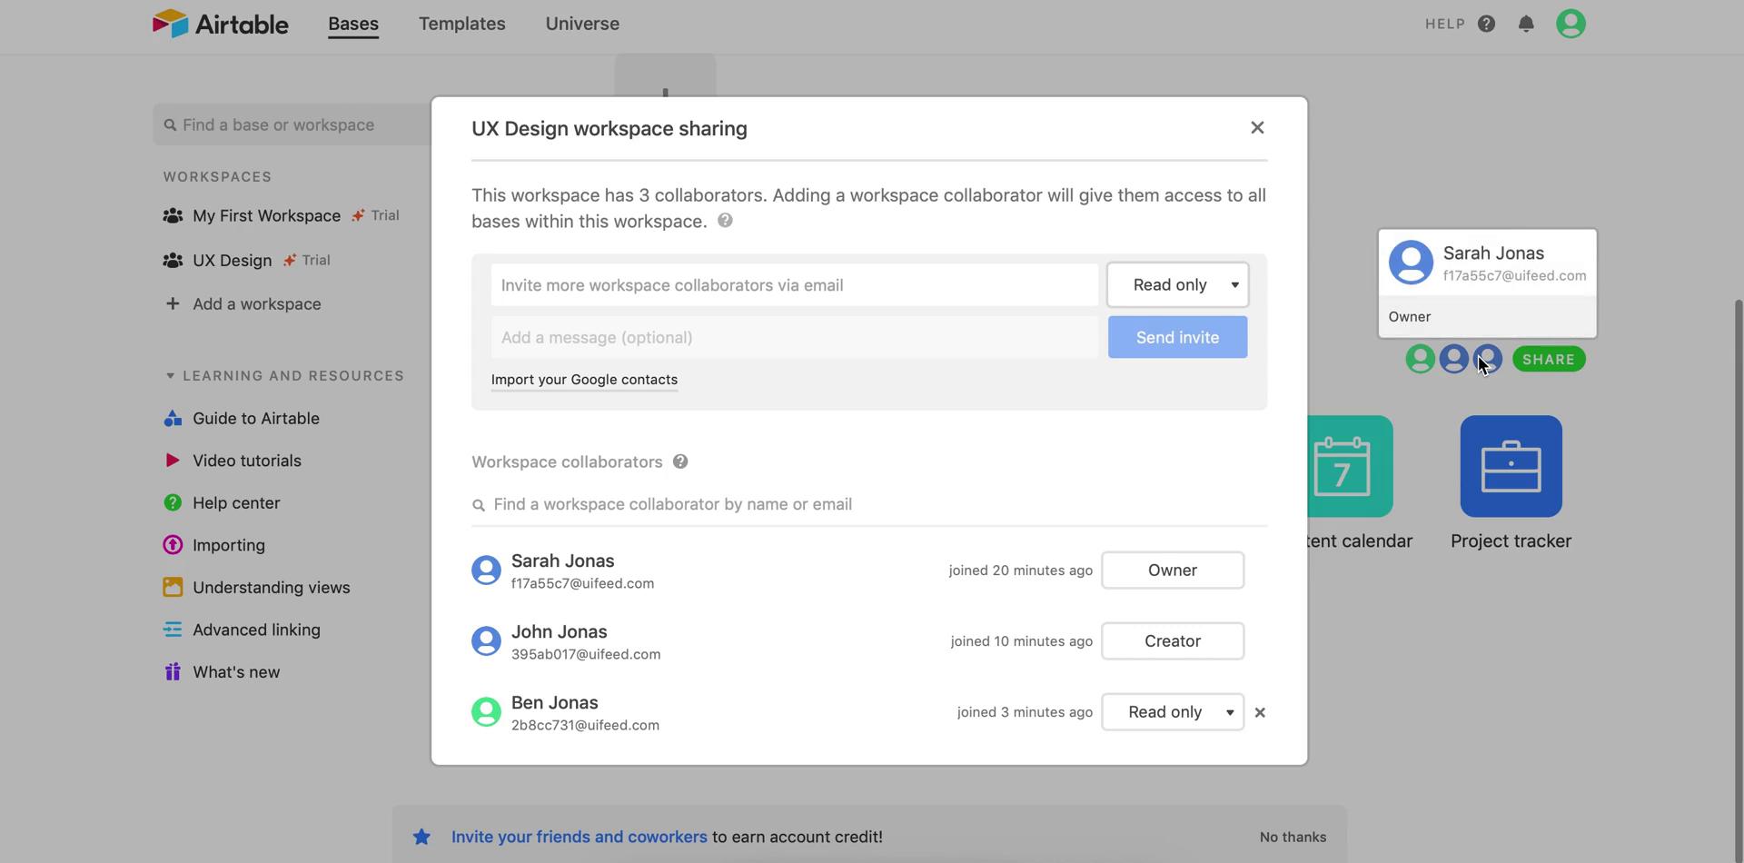1744x863 pixels.
Task: Focus the find collaborator search field
Action: 869,505
